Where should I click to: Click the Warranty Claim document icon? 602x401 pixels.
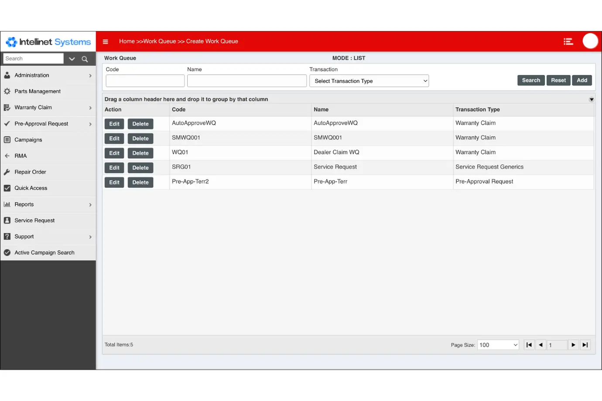click(7, 108)
